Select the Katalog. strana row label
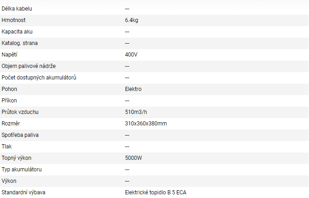This screenshot has height=198, width=309. tap(19, 43)
